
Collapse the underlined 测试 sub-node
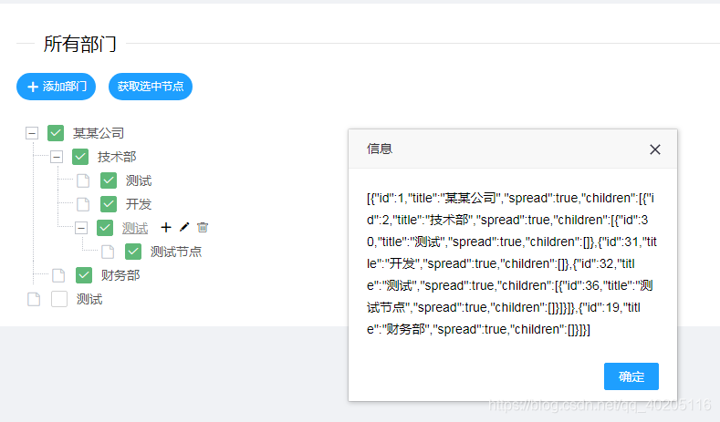coord(81,228)
